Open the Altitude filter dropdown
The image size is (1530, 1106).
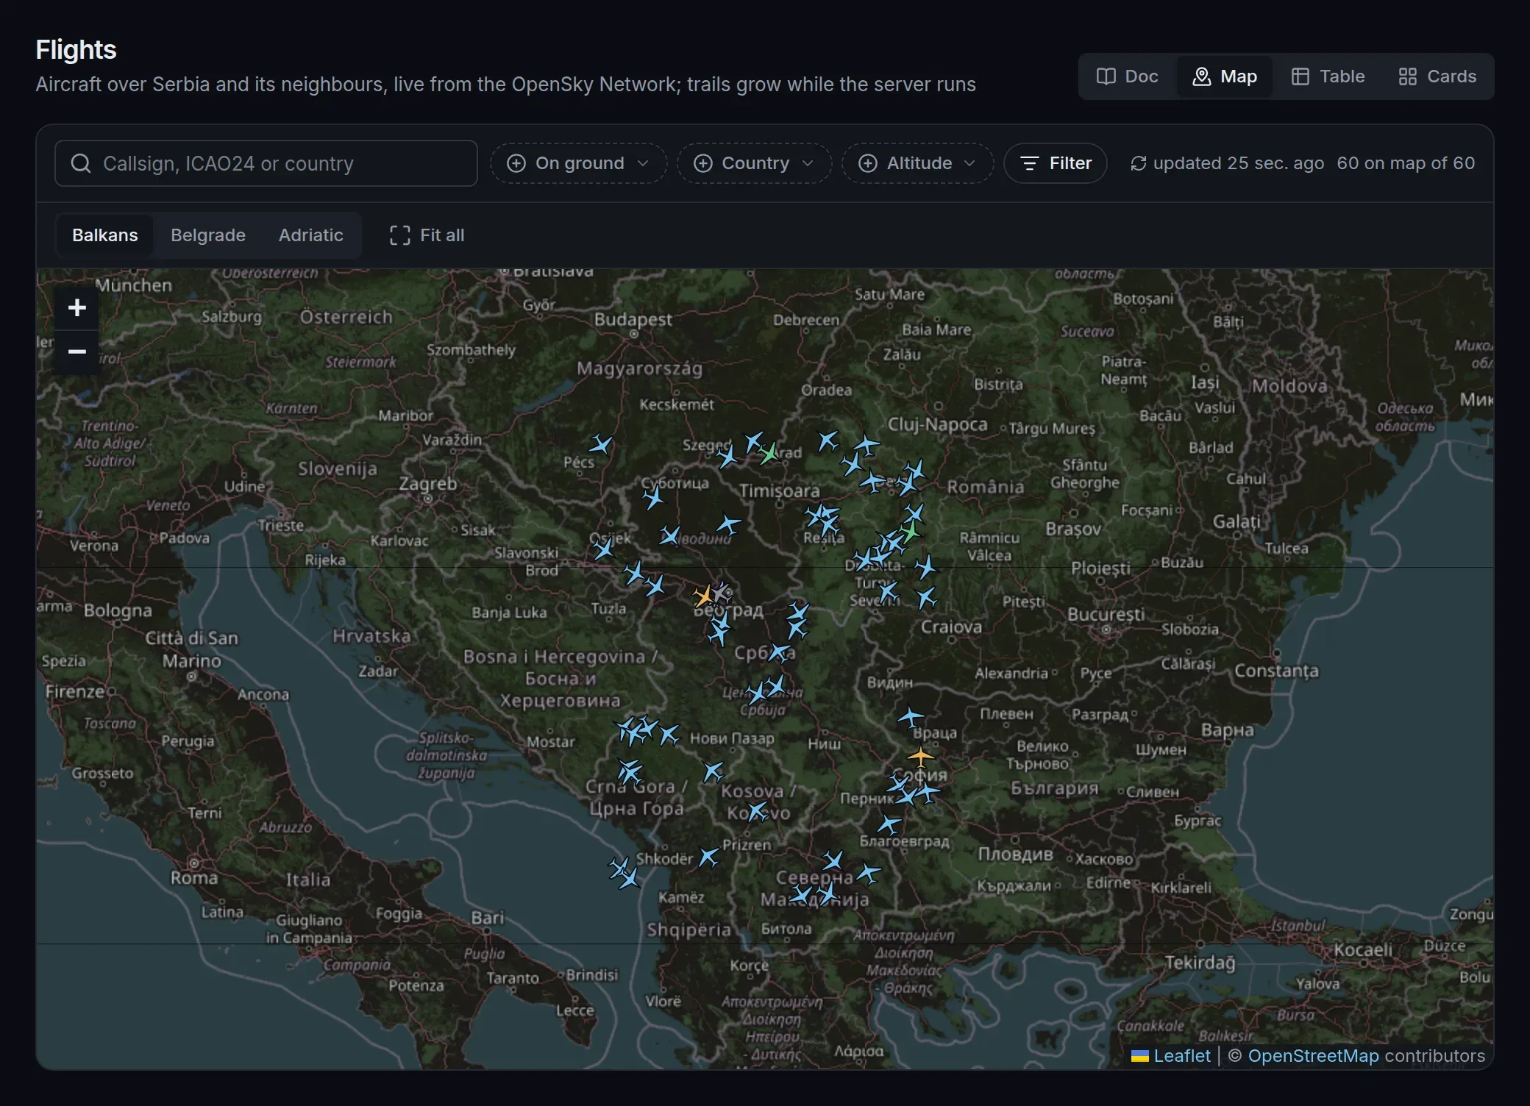pyautogui.click(x=917, y=163)
